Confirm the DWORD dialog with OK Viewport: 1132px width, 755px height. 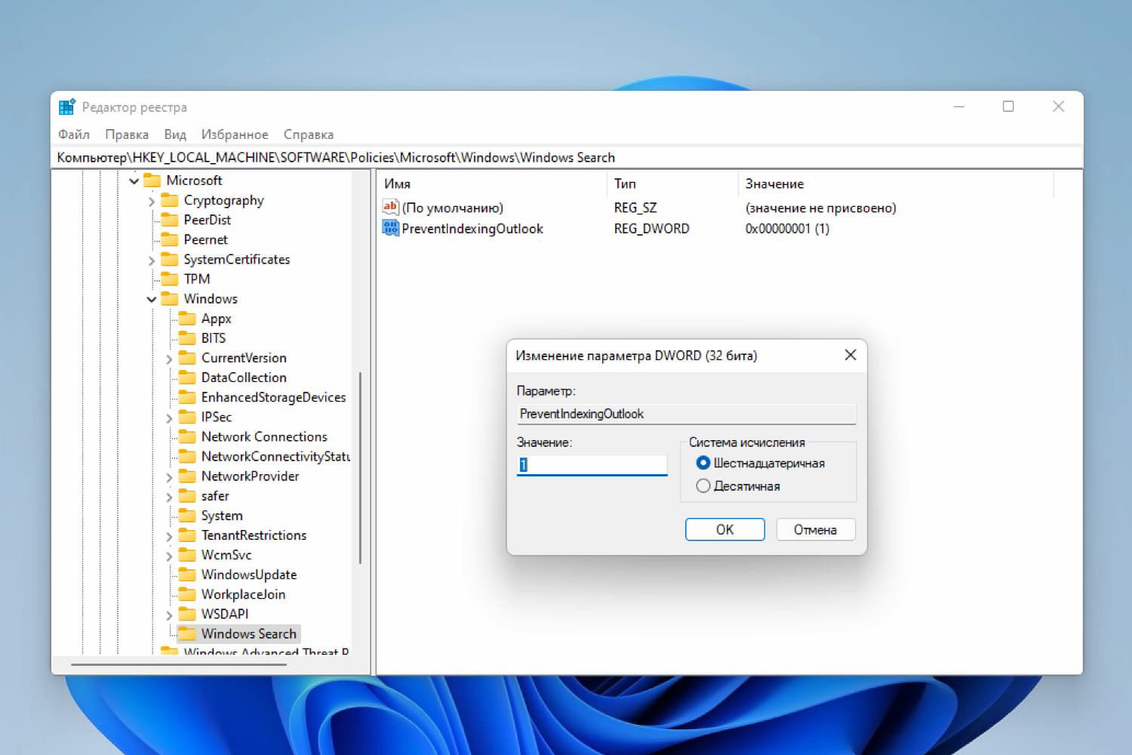pos(724,529)
